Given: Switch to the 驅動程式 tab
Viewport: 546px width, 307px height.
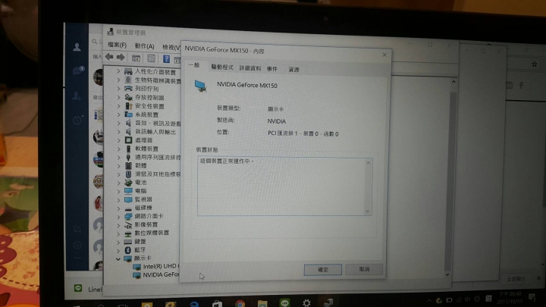Looking at the screenshot, I should (222, 67).
